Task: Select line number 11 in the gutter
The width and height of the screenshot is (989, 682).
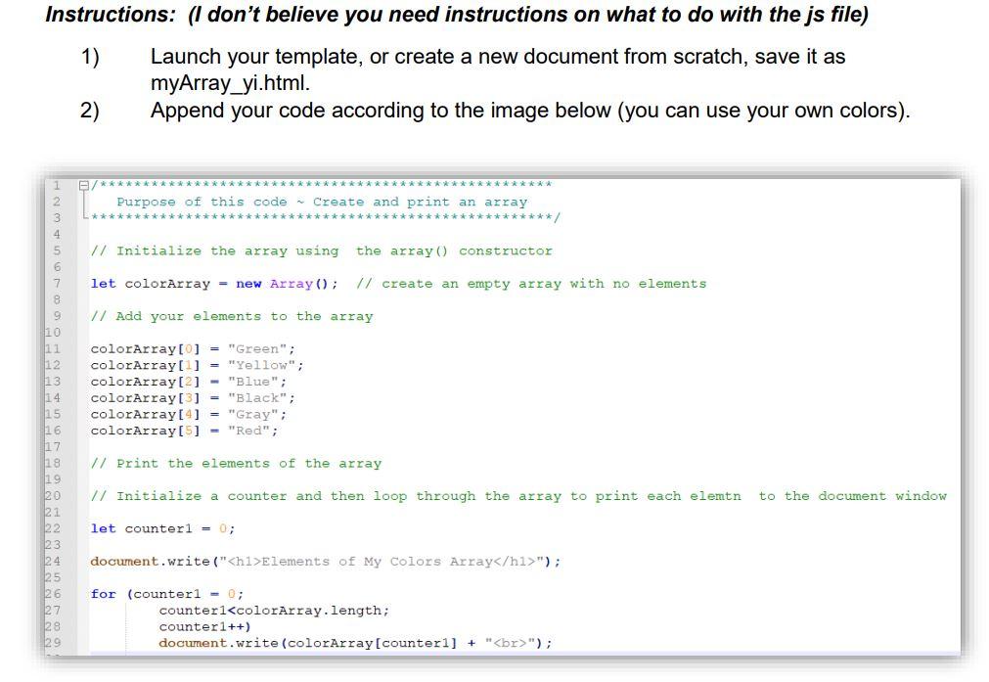Action: pyautogui.click(x=55, y=348)
